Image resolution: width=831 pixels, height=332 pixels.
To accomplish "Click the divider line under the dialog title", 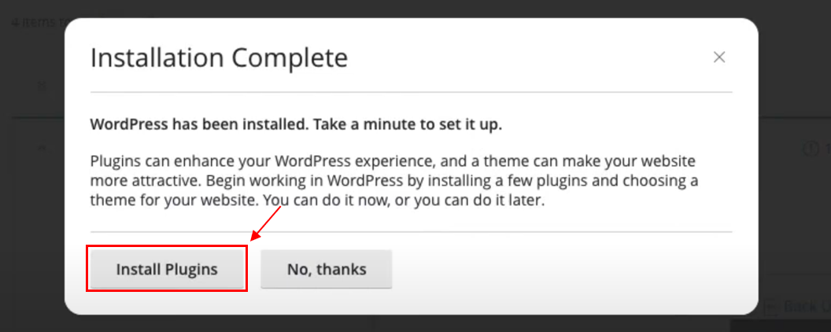I will [411, 92].
